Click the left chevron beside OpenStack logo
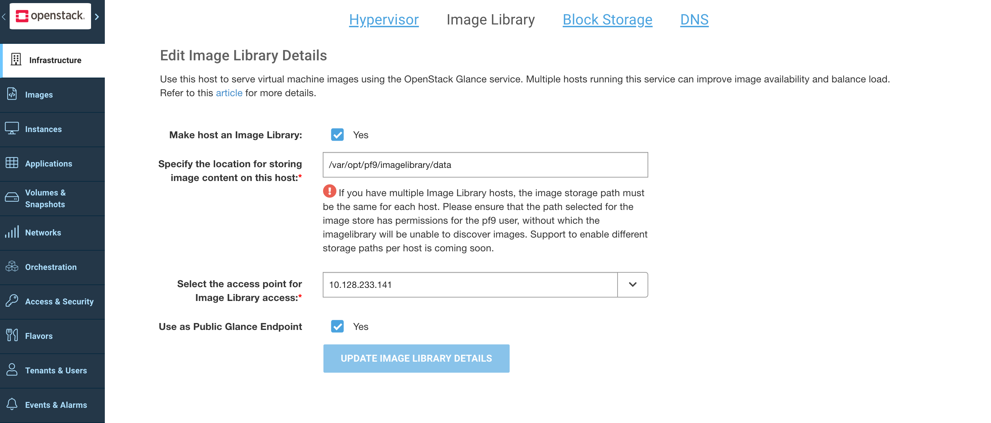 coord(4,17)
